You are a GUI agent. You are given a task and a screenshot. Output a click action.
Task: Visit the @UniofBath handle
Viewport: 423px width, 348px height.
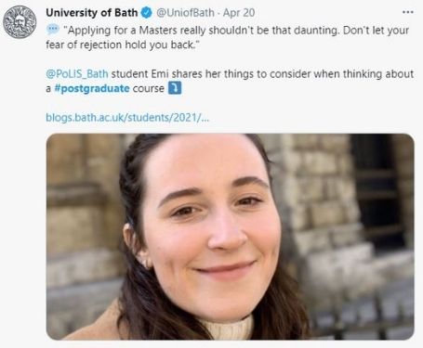click(x=185, y=13)
